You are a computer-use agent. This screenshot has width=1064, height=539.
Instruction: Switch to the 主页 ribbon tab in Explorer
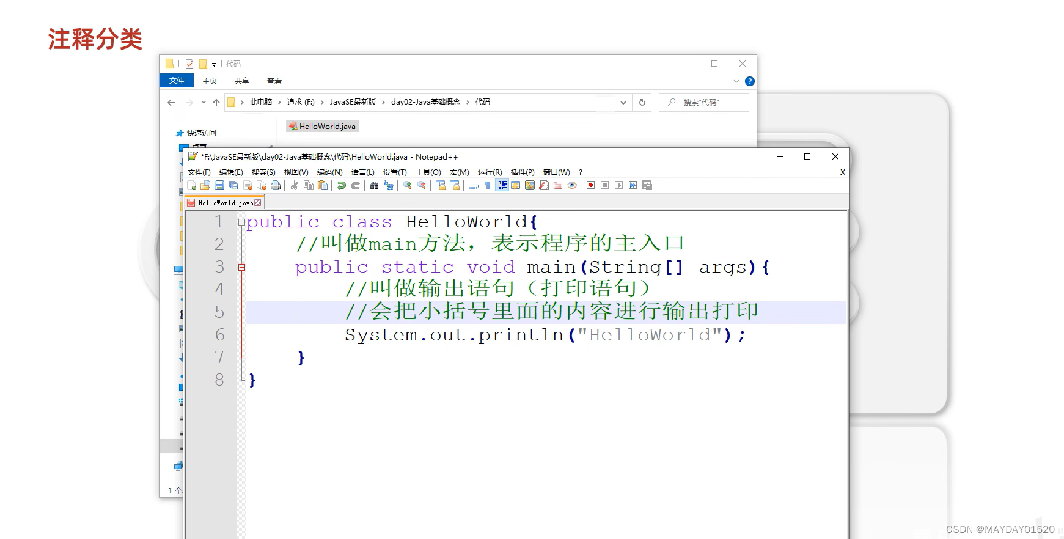210,81
